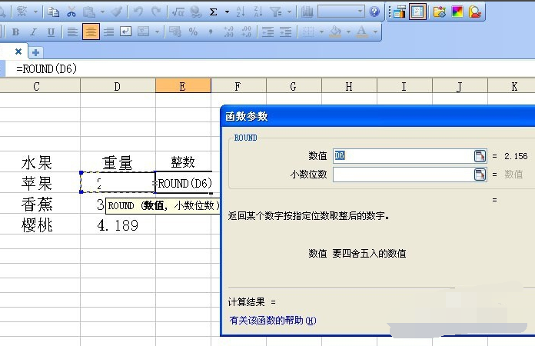Click the Comma style icon
The width and height of the screenshot is (535, 346).
(211, 32)
